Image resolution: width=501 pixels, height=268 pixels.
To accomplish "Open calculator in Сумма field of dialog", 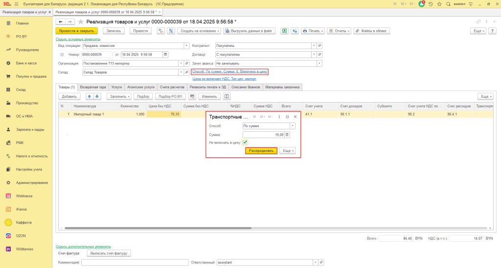I will click(x=287, y=135).
